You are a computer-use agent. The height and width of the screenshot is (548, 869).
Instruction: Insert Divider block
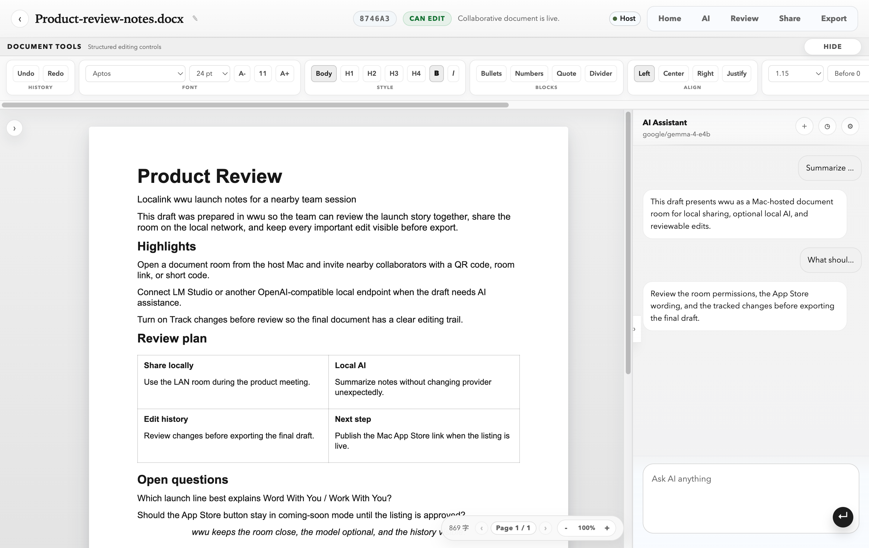[600, 74]
